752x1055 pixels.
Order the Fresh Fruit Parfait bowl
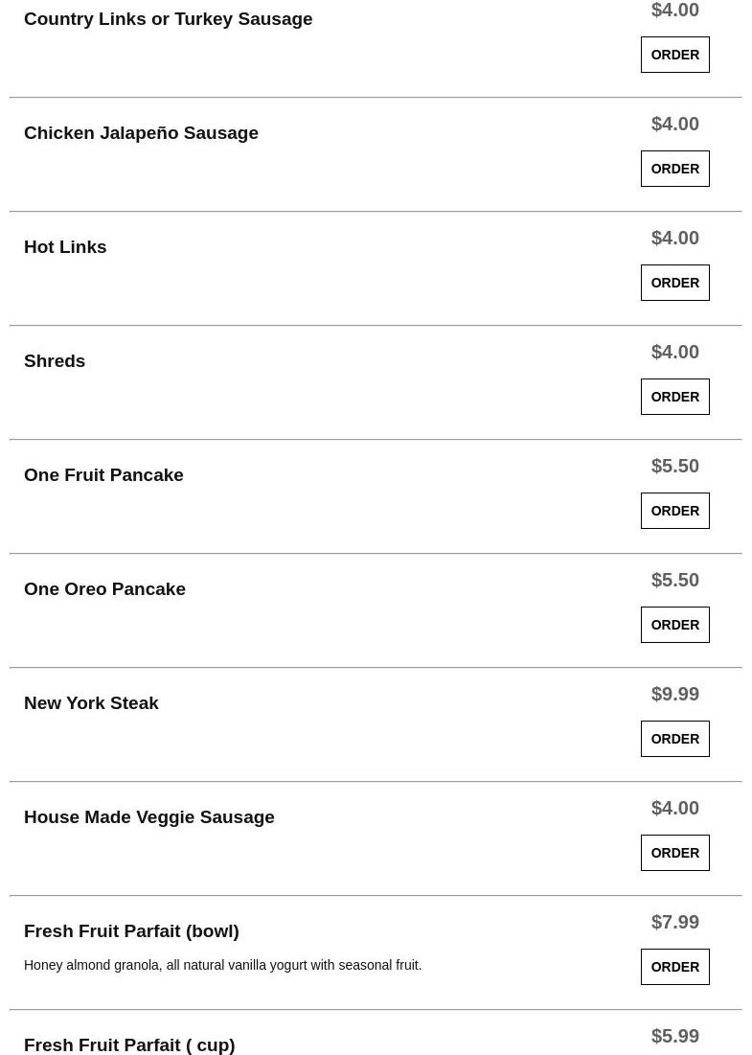[x=674, y=967]
